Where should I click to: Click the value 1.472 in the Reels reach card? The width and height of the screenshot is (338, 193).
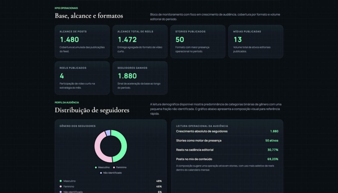(127, 40)
